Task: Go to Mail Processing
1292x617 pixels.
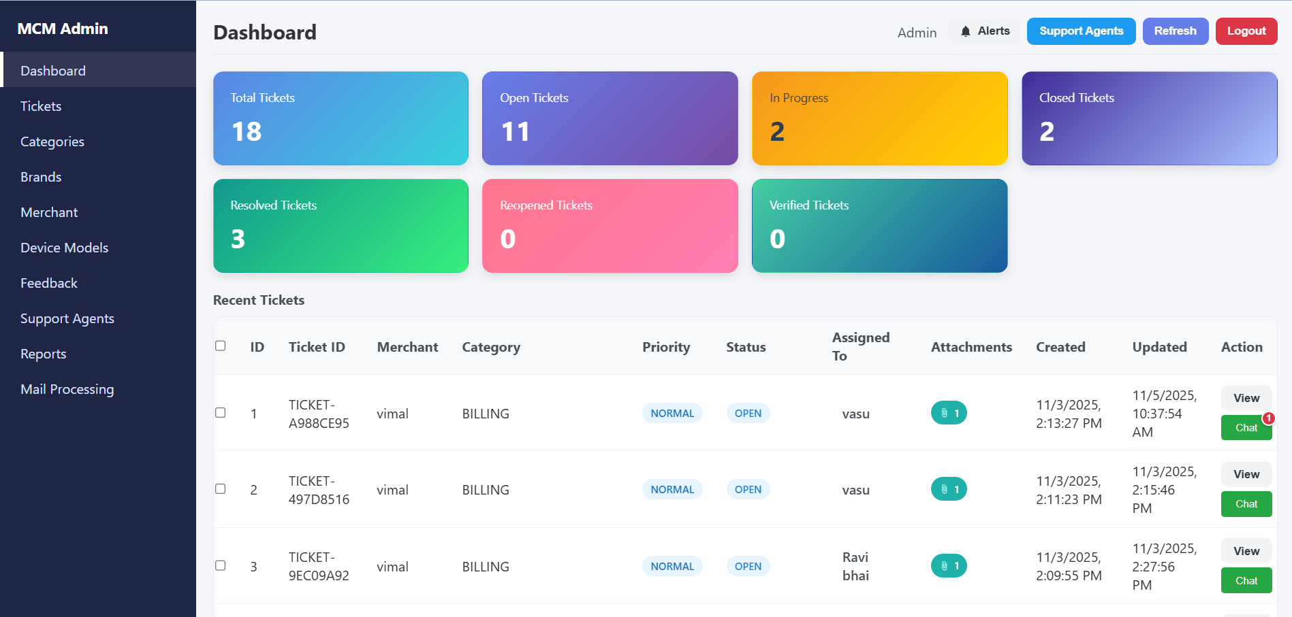Action: (67, 389)
